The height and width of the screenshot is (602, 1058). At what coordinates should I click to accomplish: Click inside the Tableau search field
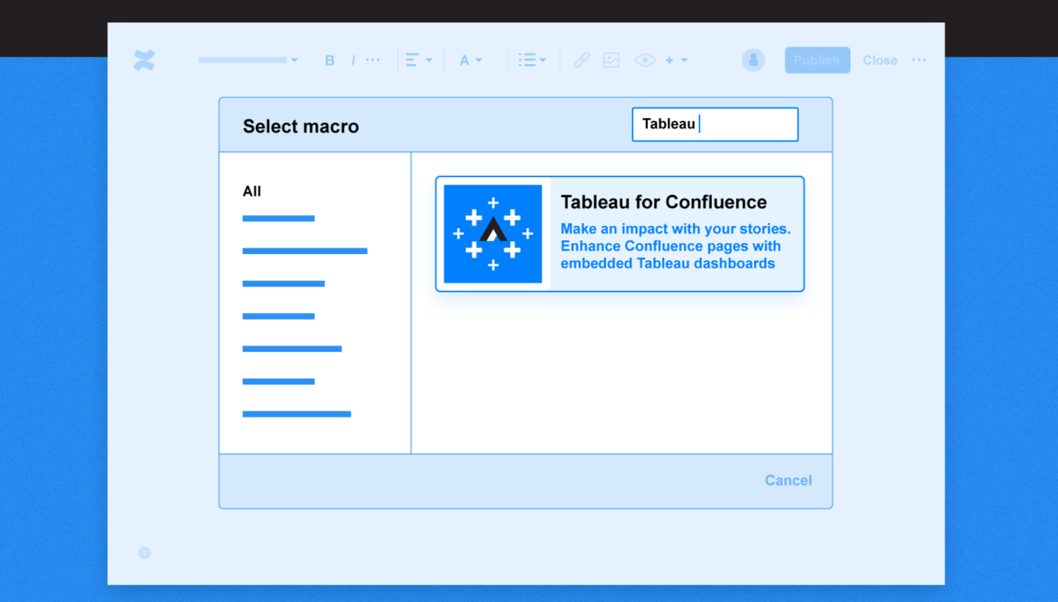(715, 124)
